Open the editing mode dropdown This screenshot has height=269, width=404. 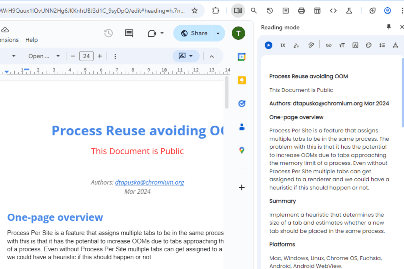point(186,56)
